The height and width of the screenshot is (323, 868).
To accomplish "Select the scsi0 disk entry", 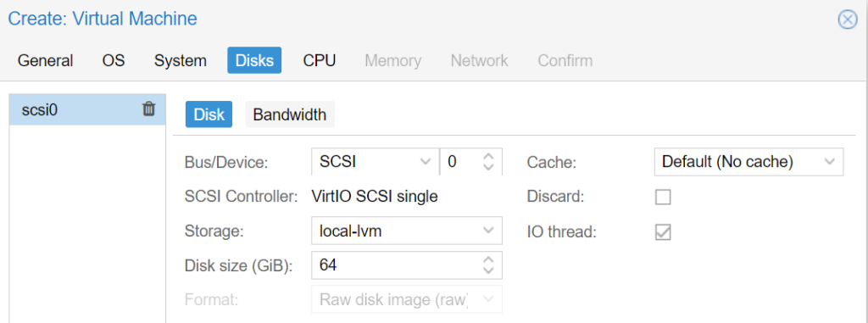I will [x=87, y=109].
